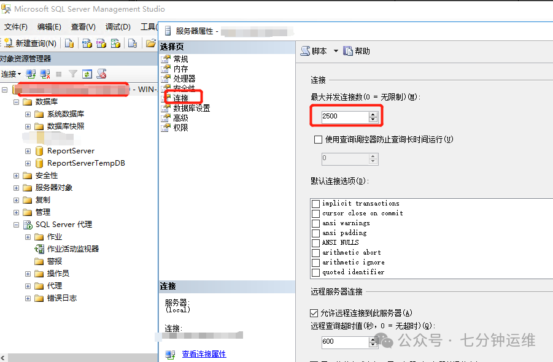Click the connection properties icon beside 查看连接属性
This screenshot has width=553, height=362.
[x=171, y=354]
